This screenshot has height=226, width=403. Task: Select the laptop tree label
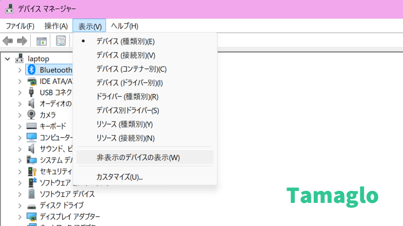[x=39, y=59]
